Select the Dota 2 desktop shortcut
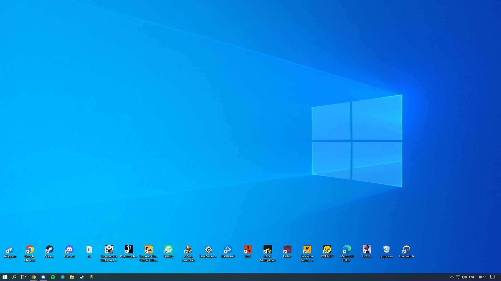 [287, 251]
